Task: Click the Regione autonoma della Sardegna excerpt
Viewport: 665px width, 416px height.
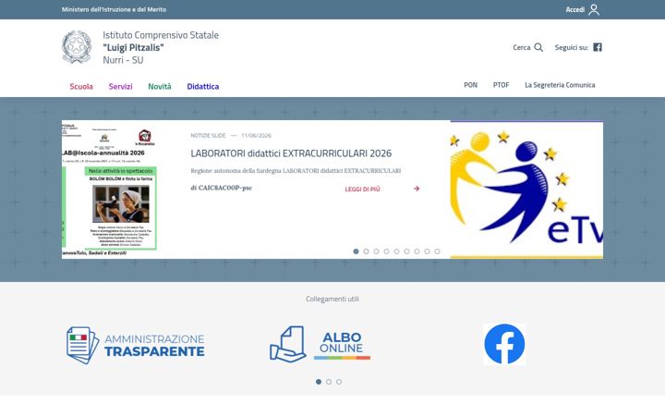Action: click(296, 171)
